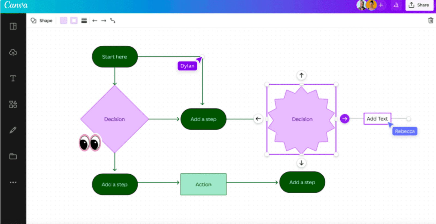
Task: Click the top-left resize handle of starburst
Action: 267,84
